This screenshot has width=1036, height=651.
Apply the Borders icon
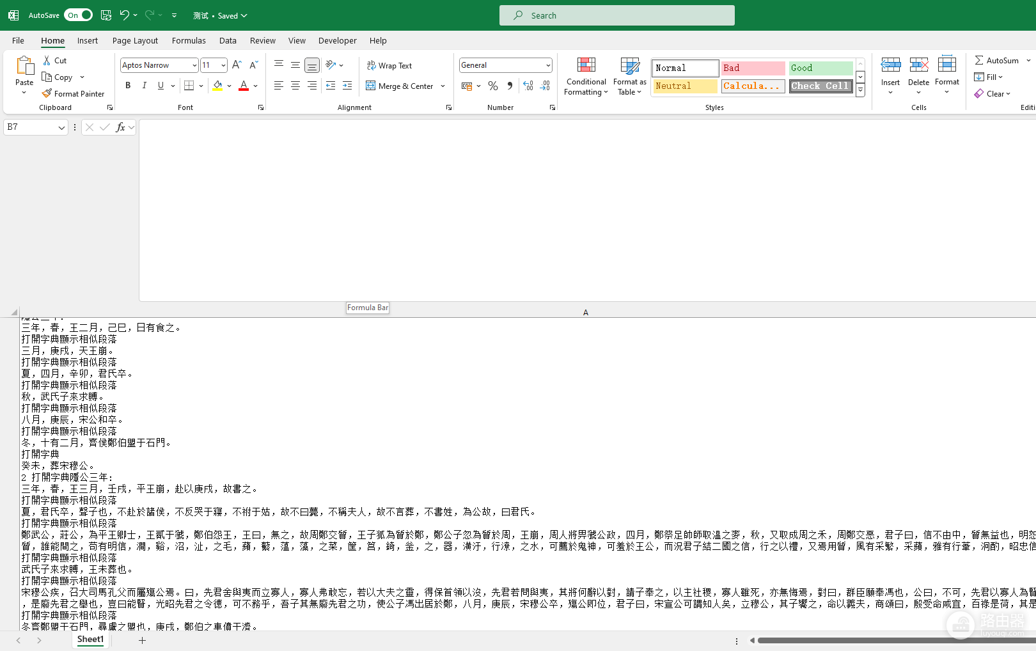[189, 85]
